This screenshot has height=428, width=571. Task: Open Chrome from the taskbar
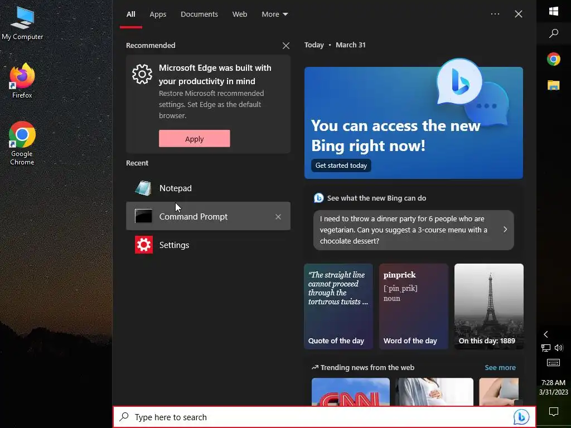point(554,59)
